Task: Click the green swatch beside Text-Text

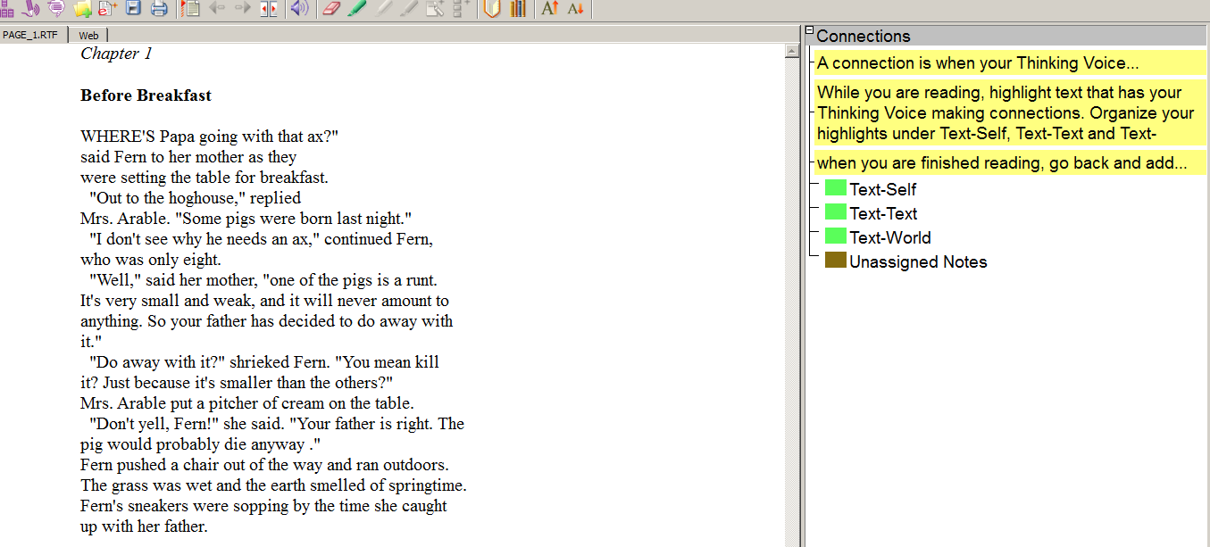Action: click(x=836, y=211)
